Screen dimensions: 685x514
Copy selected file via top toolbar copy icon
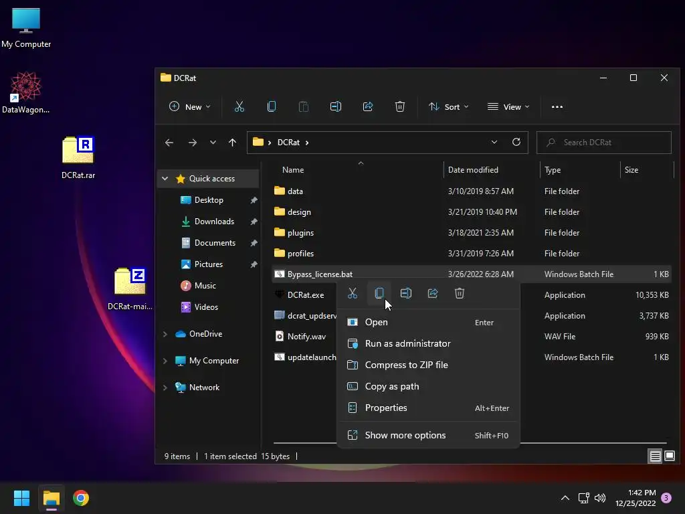[x=272, y=106]
